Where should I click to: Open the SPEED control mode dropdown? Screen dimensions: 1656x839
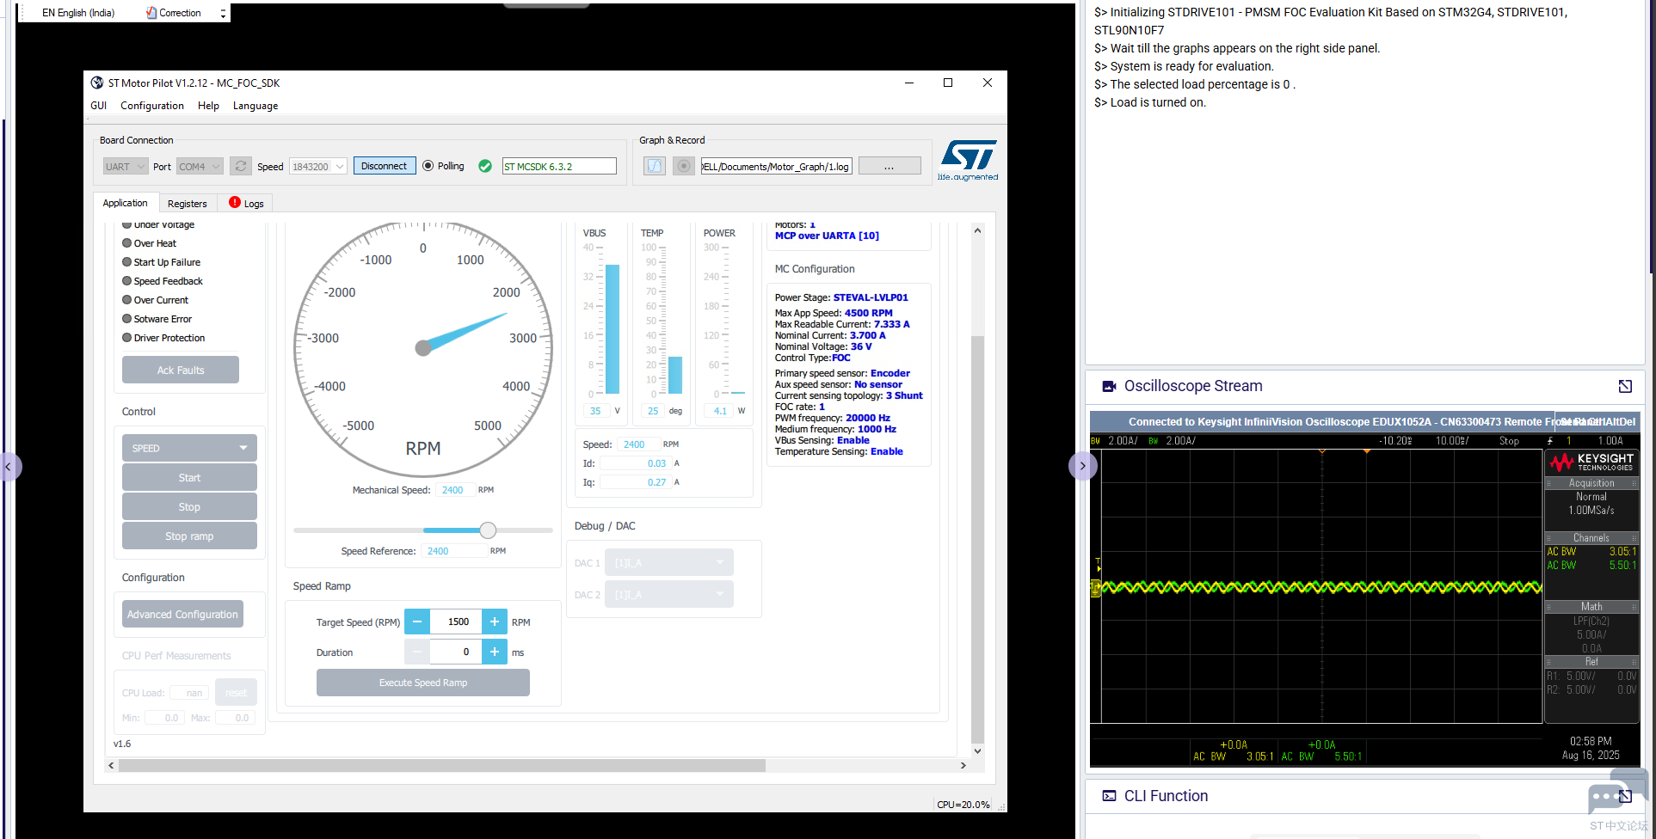[x=189, y=448]
